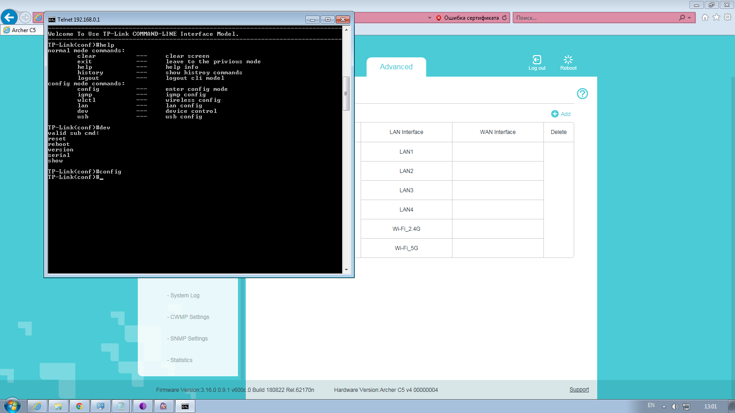Image resolution: width=735 pixels, height=413 pixels.
Task: Click the EN language indicator in tray
Action: click(x=651, y=405)
